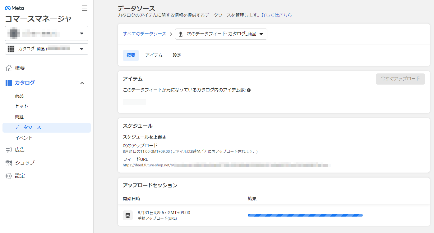Click the upload arrow icon in data feed selector

(x=181, y=34)
